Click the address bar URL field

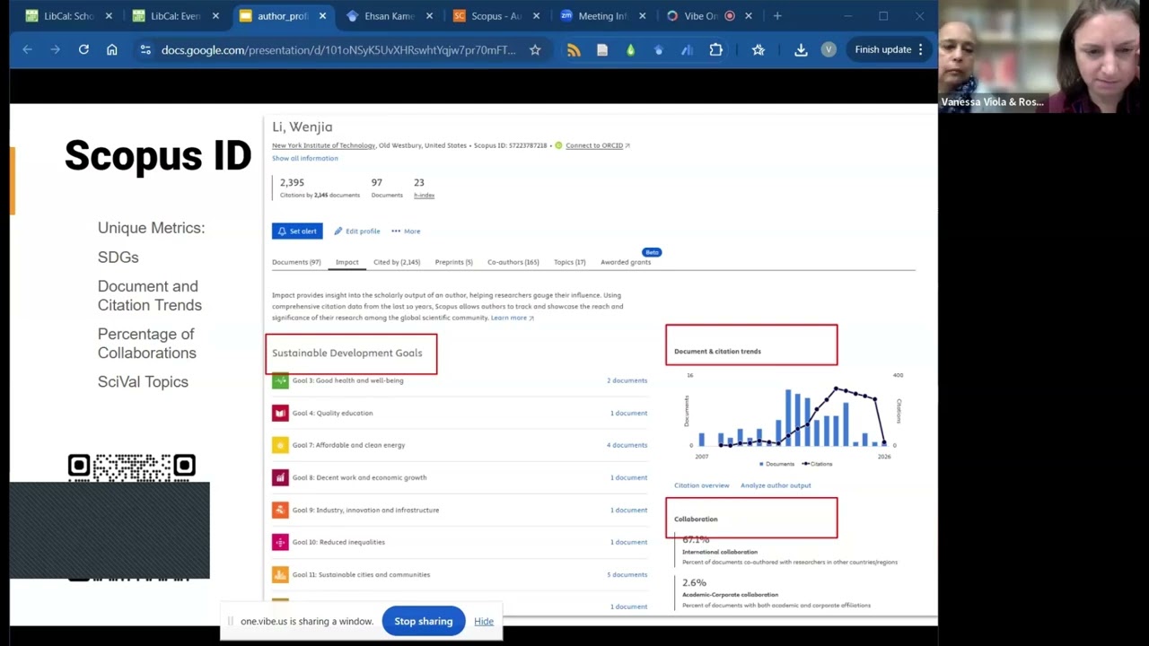(x=338, y=50)
